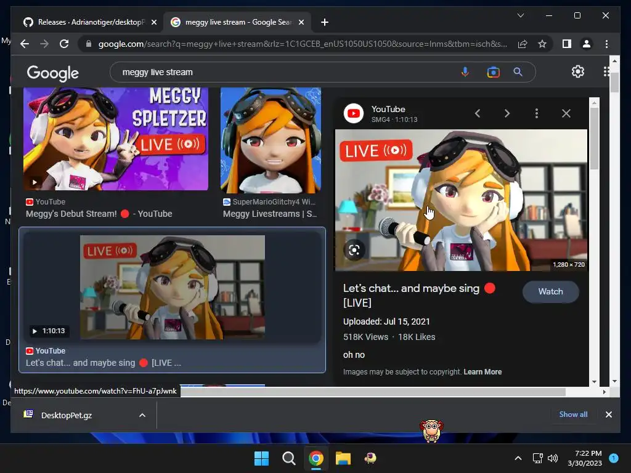631x473 pixels.
Task: Click page scrollbar down arrow
Action: pyautogui.click(x=614, y=381)
